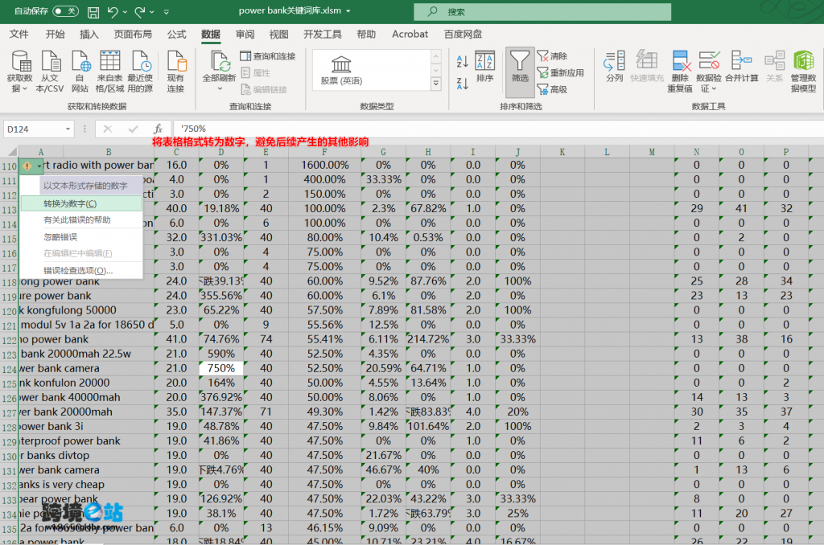This screenshot has height=545, width=824.
Task: Switch to the 开发工具 ribbon tab
Action: point(323,34)
